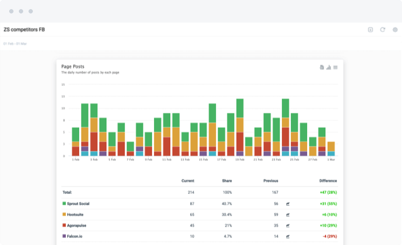Click Sprout Social previous value 56
This screenshot has height=245, width=402.
pos(276,204)
